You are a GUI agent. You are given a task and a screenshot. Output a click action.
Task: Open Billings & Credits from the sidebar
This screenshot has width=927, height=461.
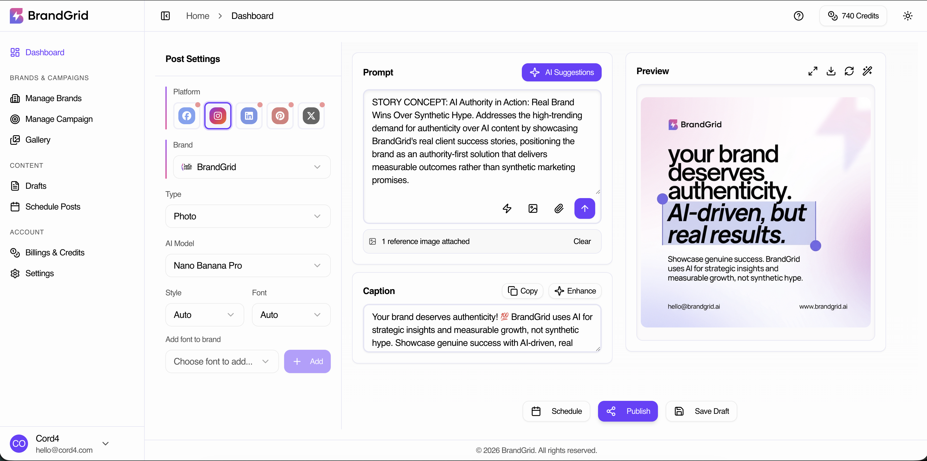pos(55,253)
